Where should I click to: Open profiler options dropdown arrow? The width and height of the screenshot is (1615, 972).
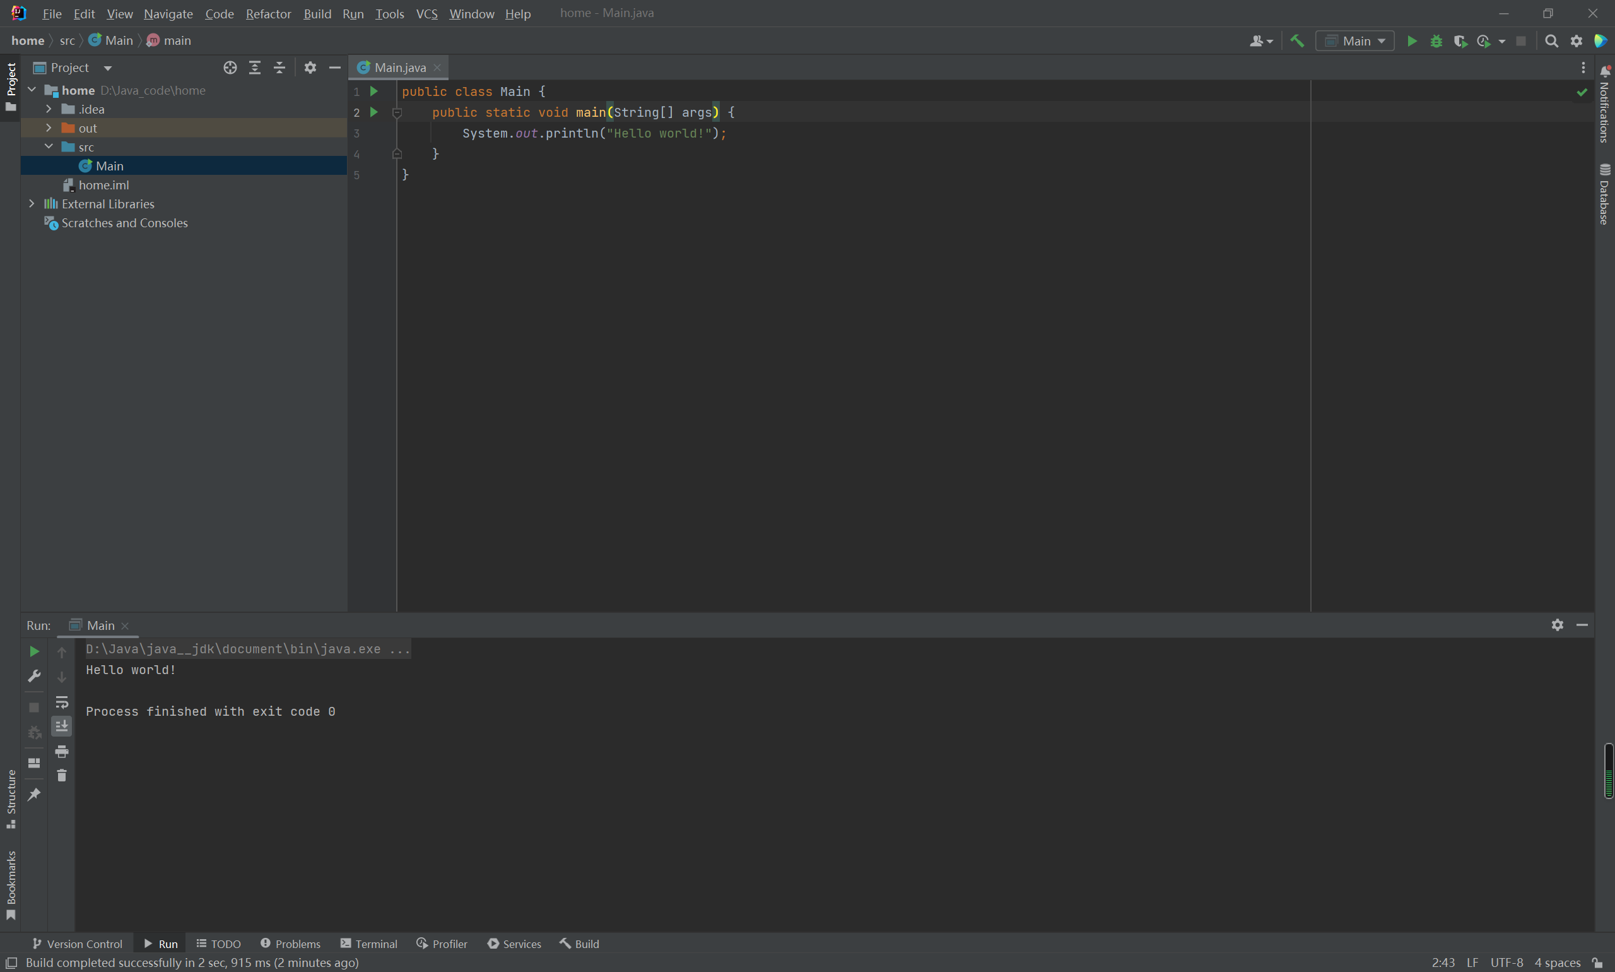[x=1501, y=40]
